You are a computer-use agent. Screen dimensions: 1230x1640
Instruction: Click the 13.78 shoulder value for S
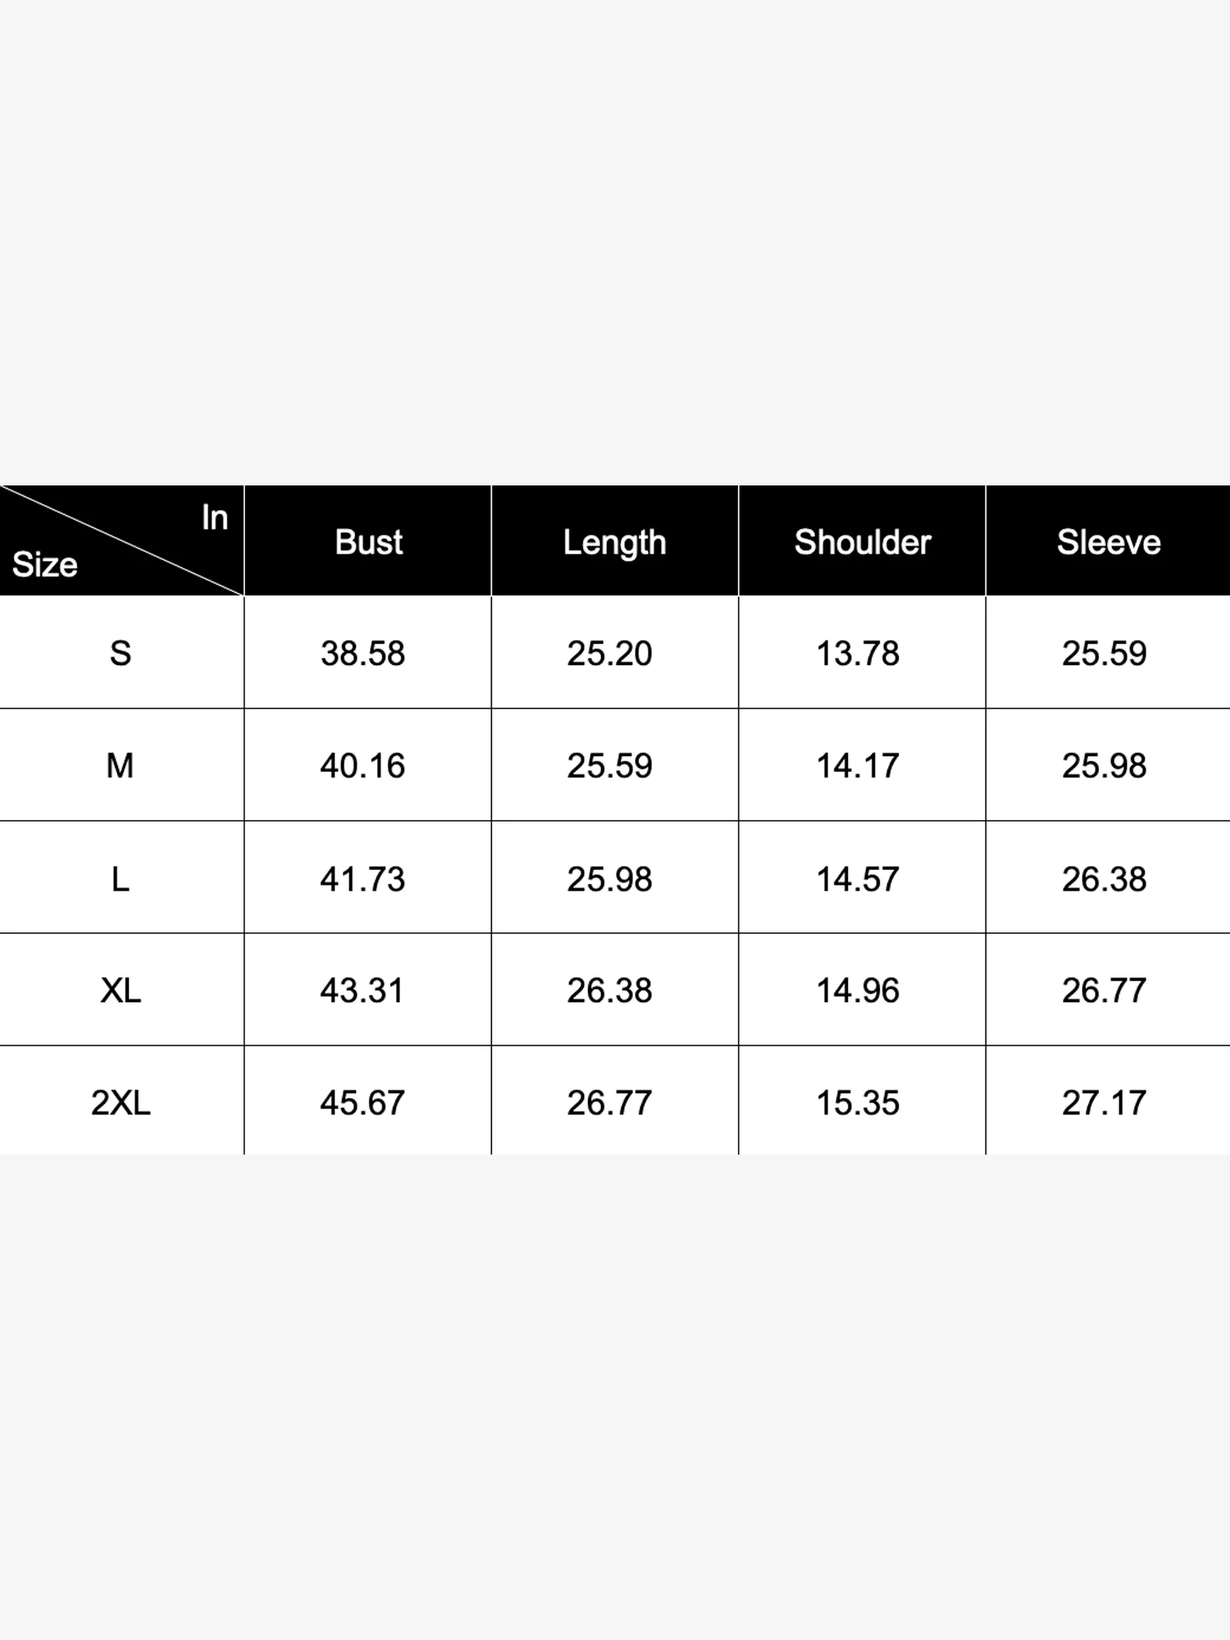[x=858, y=654]
